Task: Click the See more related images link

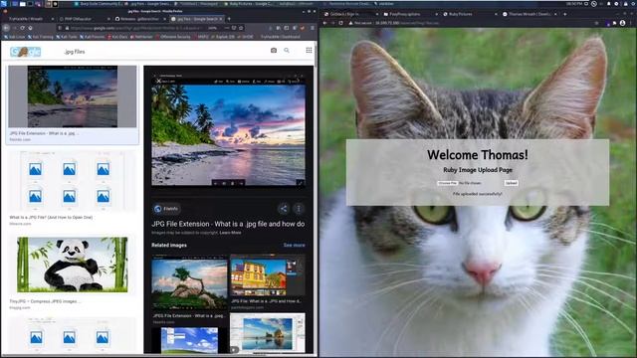Action: [295, 246]
